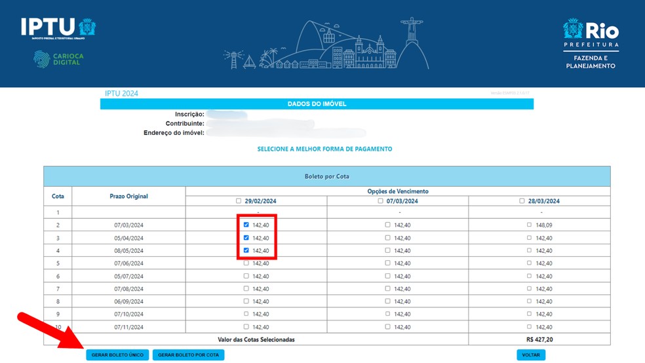Go back with the Voltar button

pyautogui.click(x=531, y=354)
